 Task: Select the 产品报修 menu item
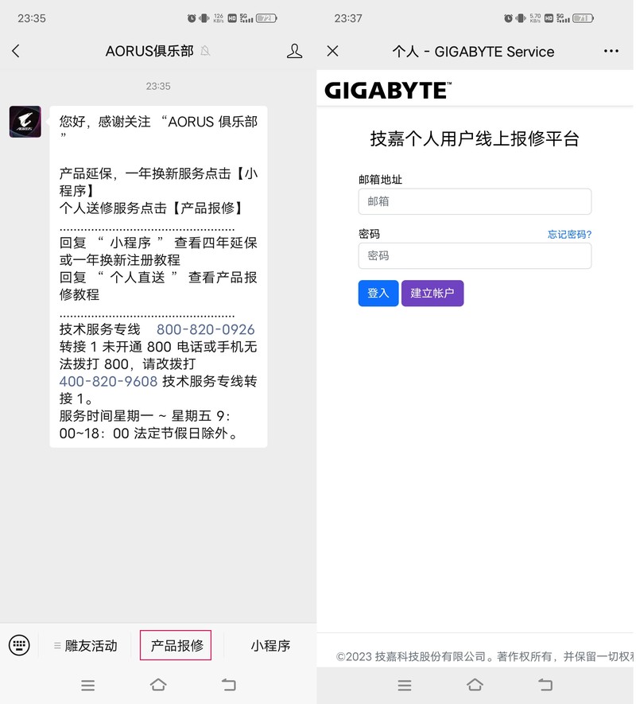click(175, 645)
